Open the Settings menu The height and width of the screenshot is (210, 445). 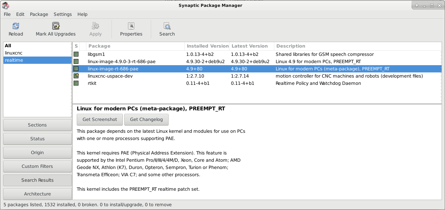click(x=63, y=14)
